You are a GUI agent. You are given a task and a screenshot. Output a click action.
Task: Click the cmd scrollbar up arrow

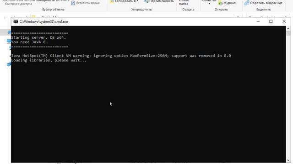pyautogui.click(x=288, y=28)
